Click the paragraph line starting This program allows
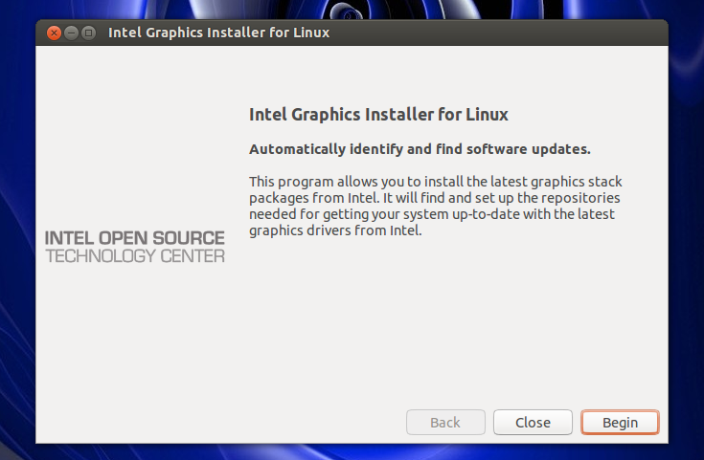 (x=436, y=182)
